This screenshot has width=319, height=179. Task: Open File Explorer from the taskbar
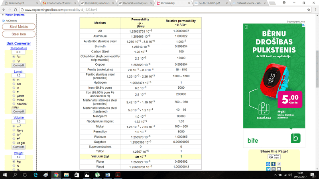[x=66, y=175]
